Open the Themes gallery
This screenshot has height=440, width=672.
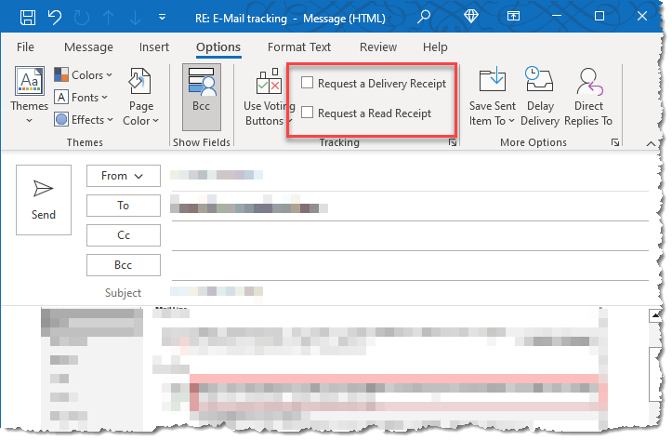(29, 95)
